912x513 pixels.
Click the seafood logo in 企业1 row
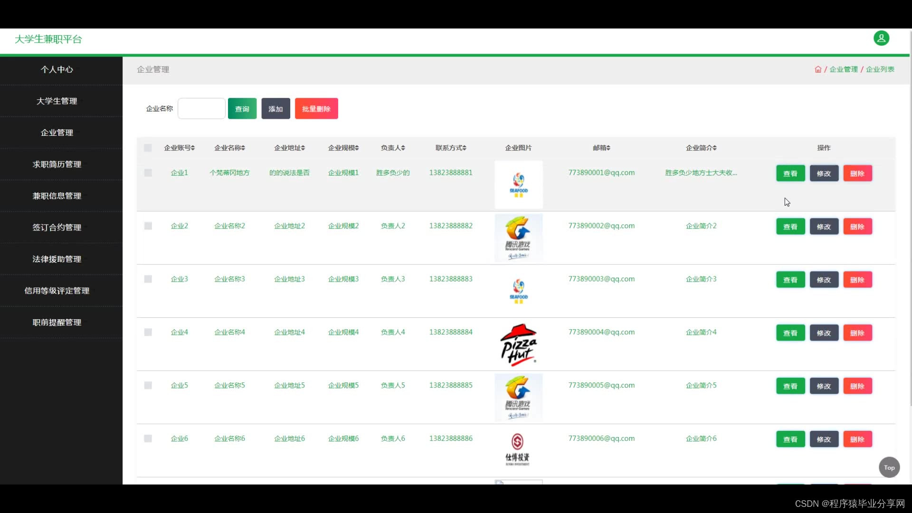point(518,184)
